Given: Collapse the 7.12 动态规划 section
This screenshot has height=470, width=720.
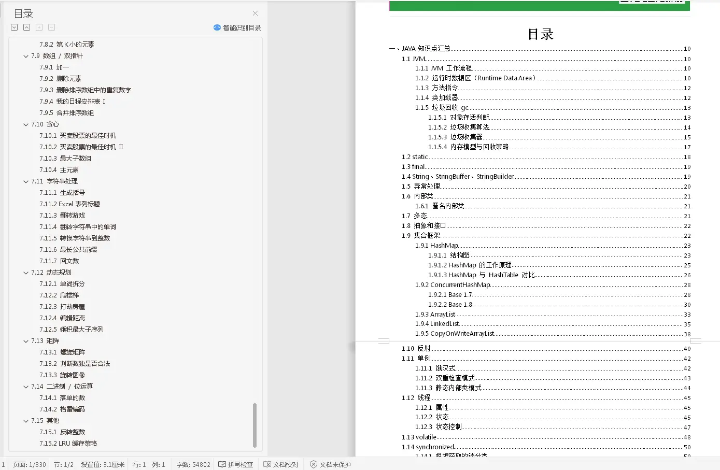Looking at the screenshot, I should (x=25, y=272).
